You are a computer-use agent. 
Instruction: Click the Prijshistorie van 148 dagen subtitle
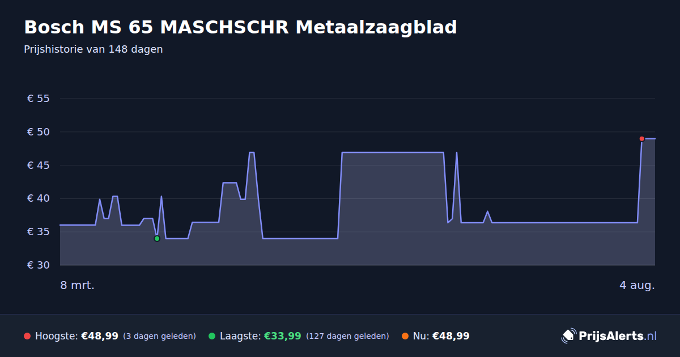coord(93,49)
